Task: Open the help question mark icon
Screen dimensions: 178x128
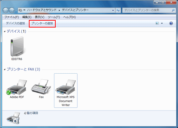Action: click(x=171, y=23)
